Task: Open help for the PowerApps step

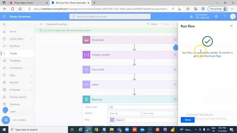Action: 175,40
